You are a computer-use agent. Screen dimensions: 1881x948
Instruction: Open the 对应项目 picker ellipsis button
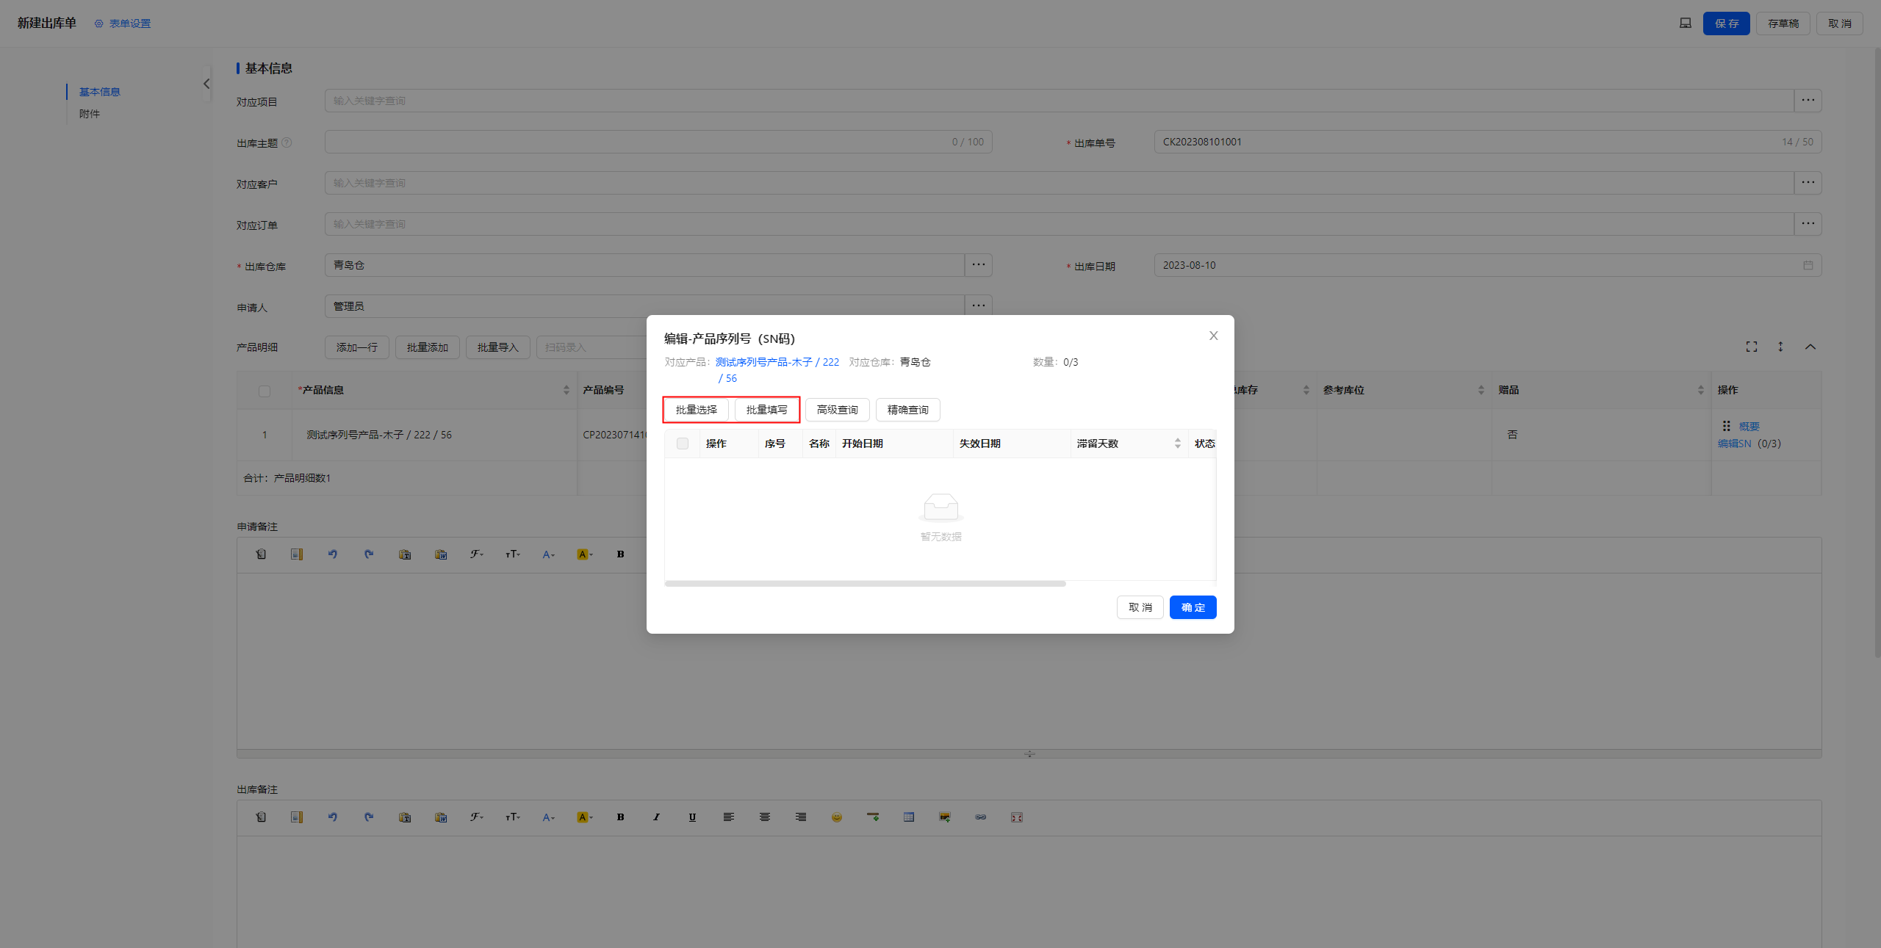click(x=1808, y=101)
